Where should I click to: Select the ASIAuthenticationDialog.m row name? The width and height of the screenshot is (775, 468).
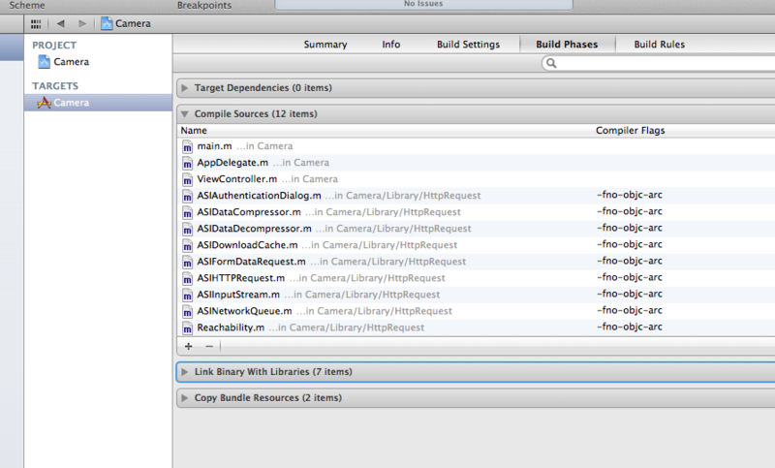tap(259, 196)
